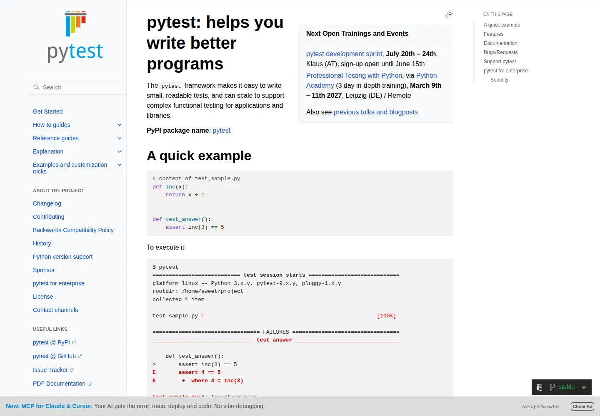
Task: Jump to Bugs/Requests section
Action: pyautogui.click(x=501, y=52)
